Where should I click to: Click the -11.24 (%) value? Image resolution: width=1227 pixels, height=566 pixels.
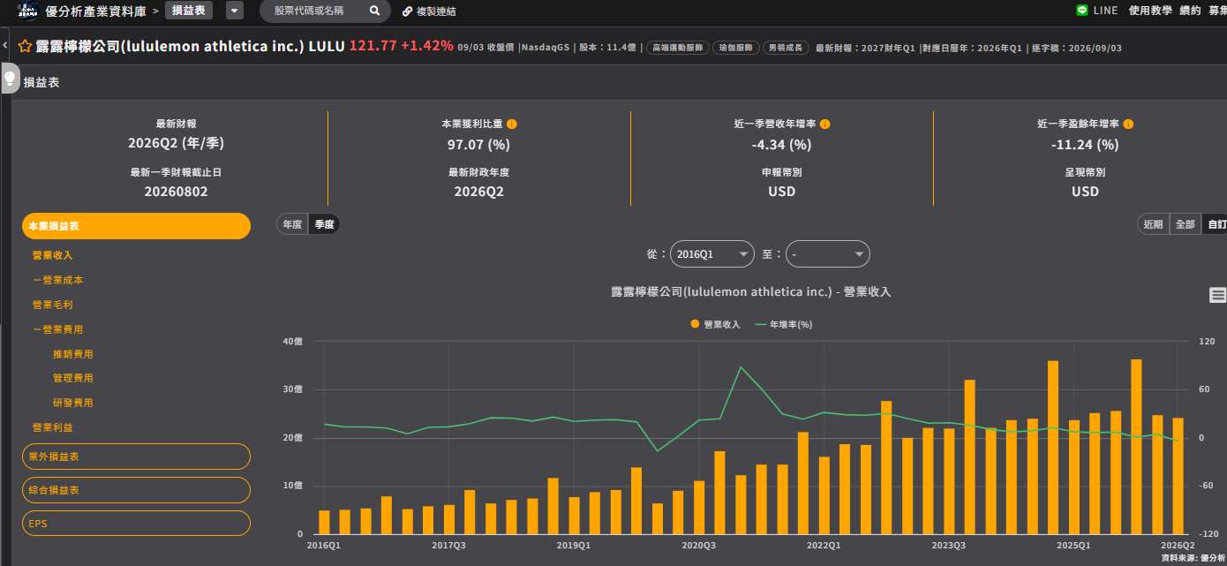click(x=1085, y=144)
